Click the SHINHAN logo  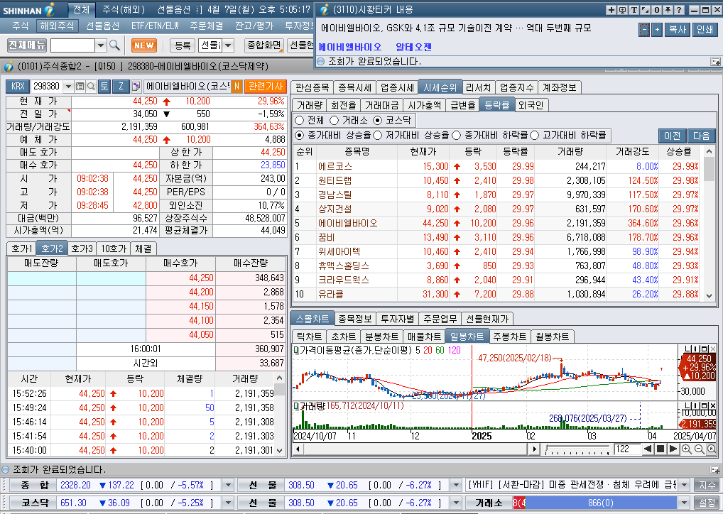point(28,10)
